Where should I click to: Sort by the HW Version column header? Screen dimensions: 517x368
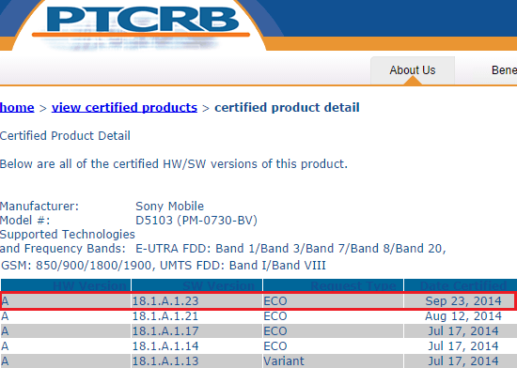[66, 285]
